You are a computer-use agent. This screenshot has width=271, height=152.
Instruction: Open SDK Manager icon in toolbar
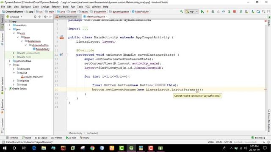coord(253,11)
